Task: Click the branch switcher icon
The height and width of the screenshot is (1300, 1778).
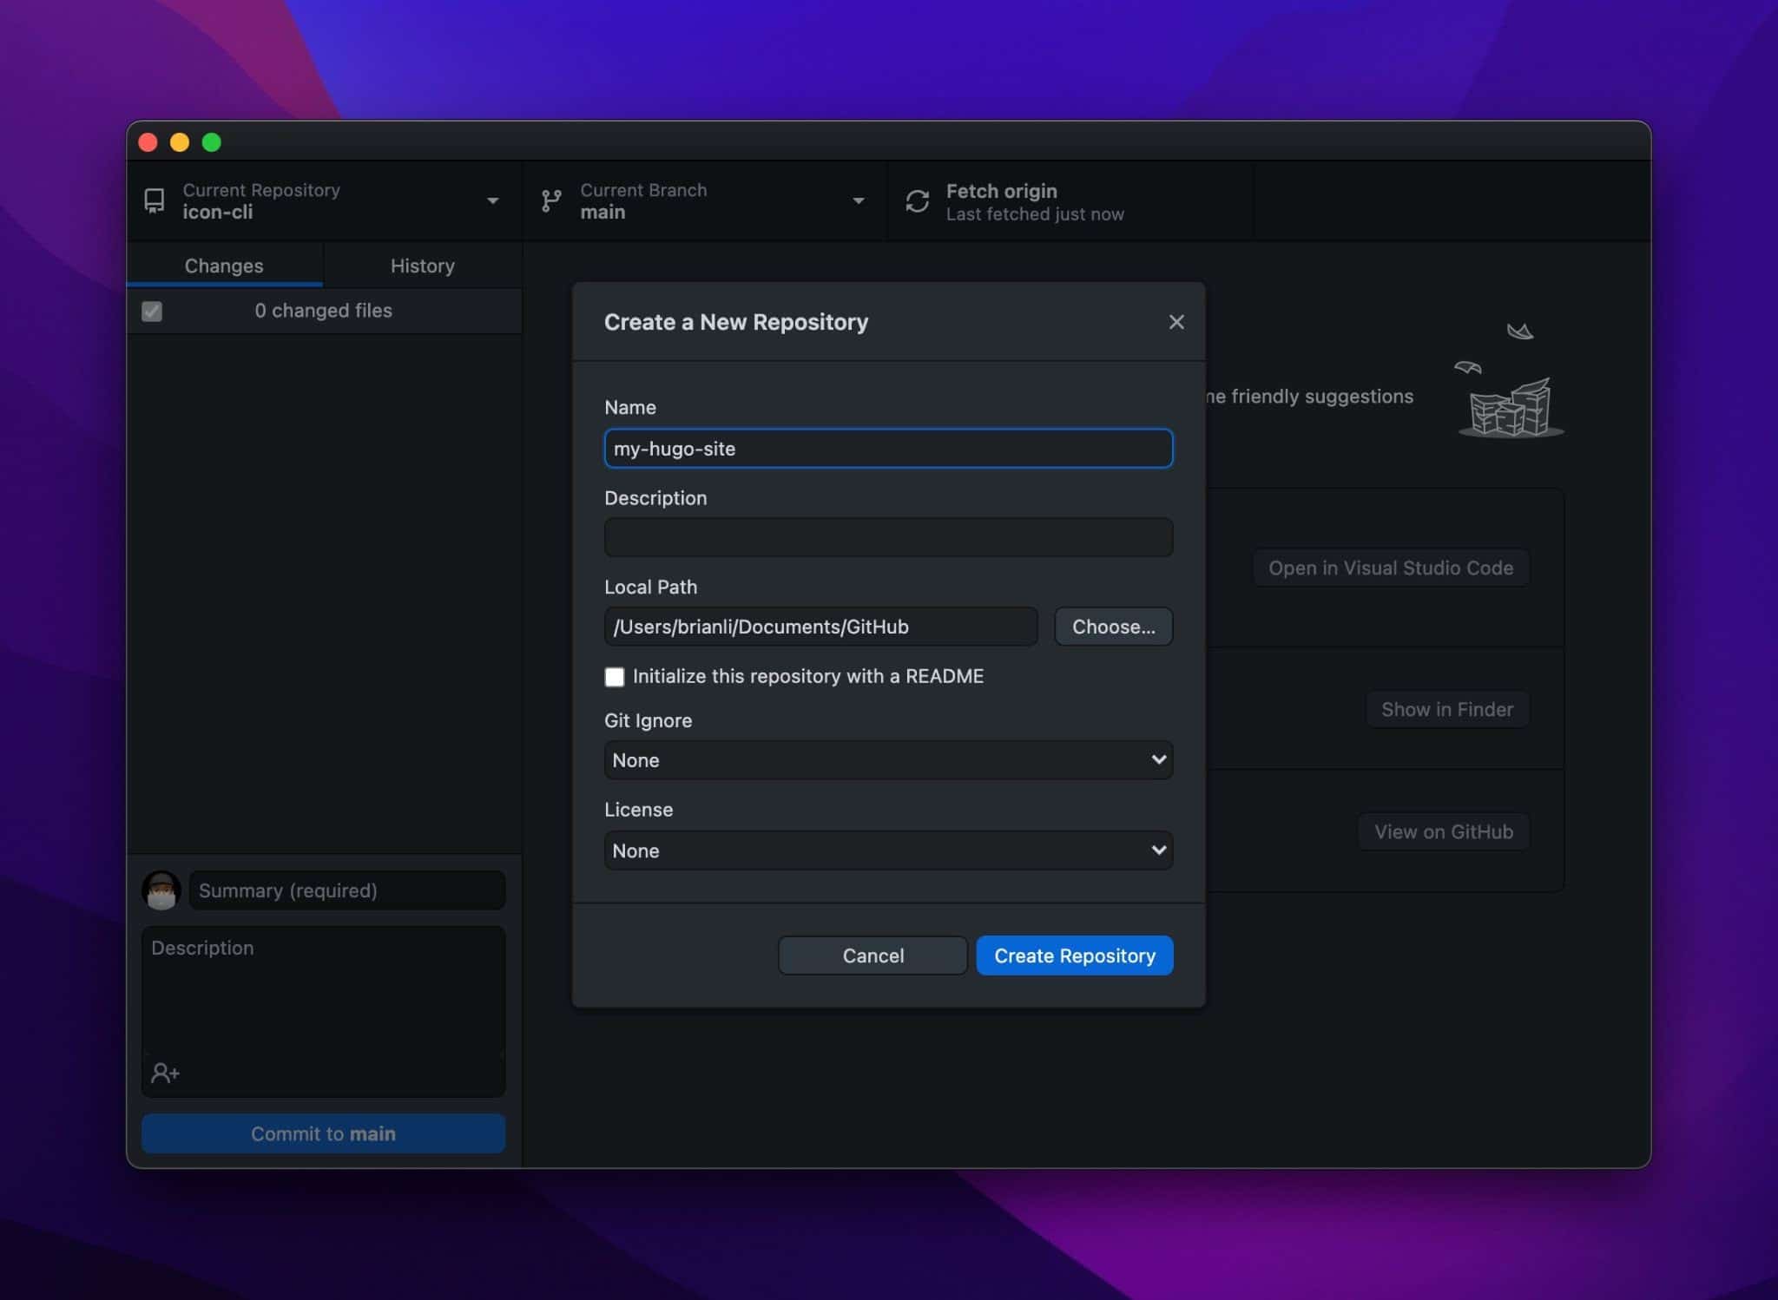Action: (550, 201)
